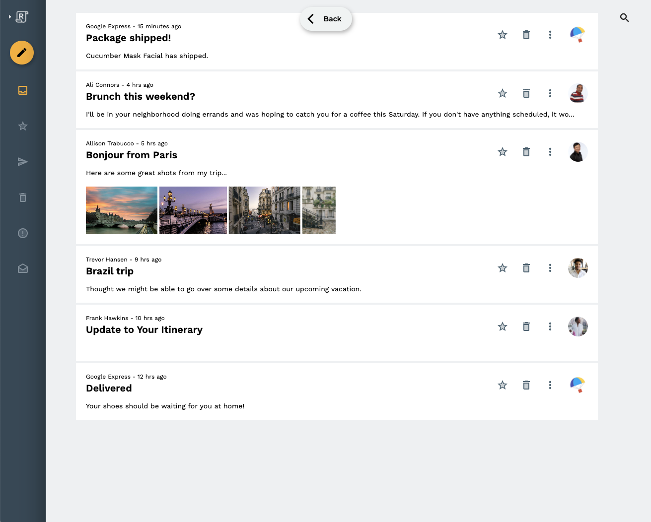Open the search icon
The height and width of the screenshot is (522, 651).
624,17
